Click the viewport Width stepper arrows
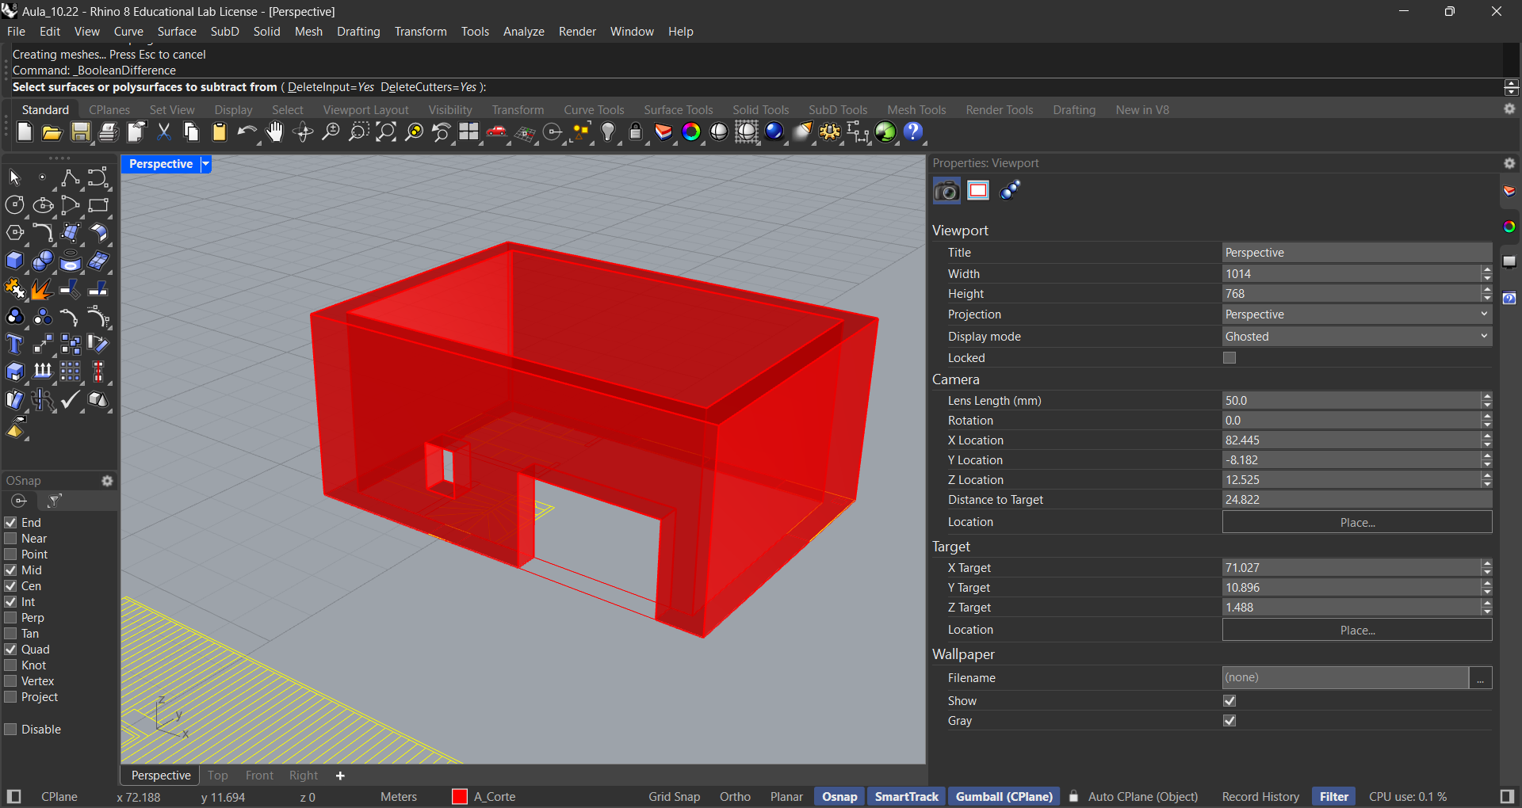1522x808 pixels. (x=1487, y=274)
